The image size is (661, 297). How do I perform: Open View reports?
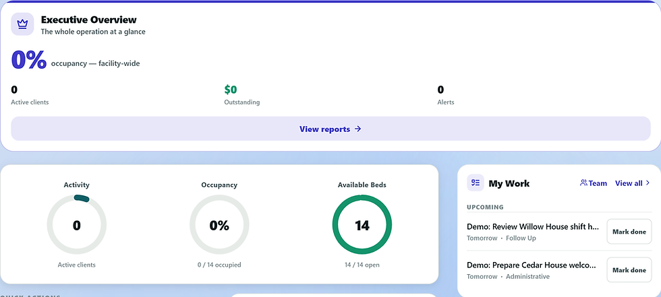[x=330, y=129]
